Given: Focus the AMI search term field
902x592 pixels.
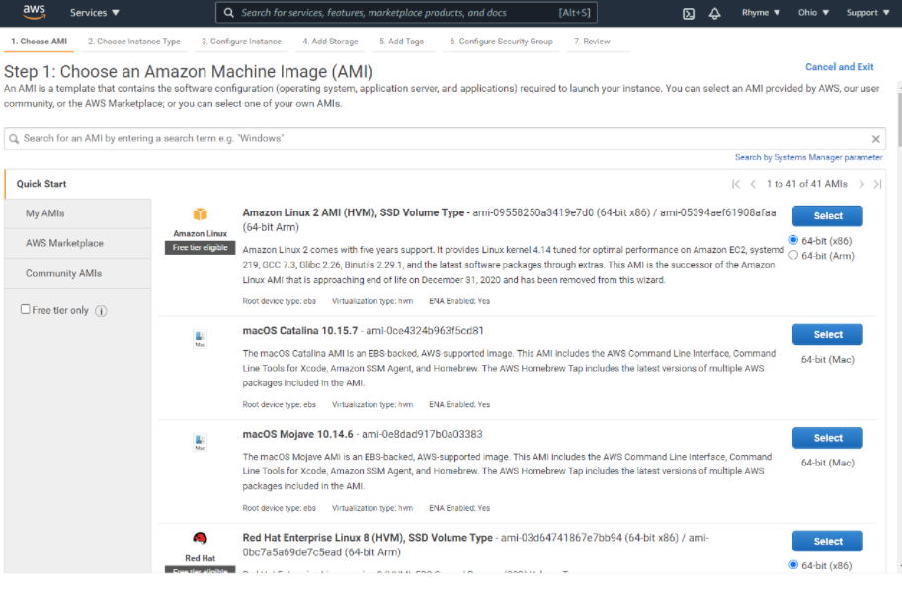Looking at the screenshot, I should (445, 139).
